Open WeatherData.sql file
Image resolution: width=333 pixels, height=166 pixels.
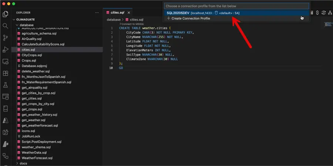tap(34, 153)
